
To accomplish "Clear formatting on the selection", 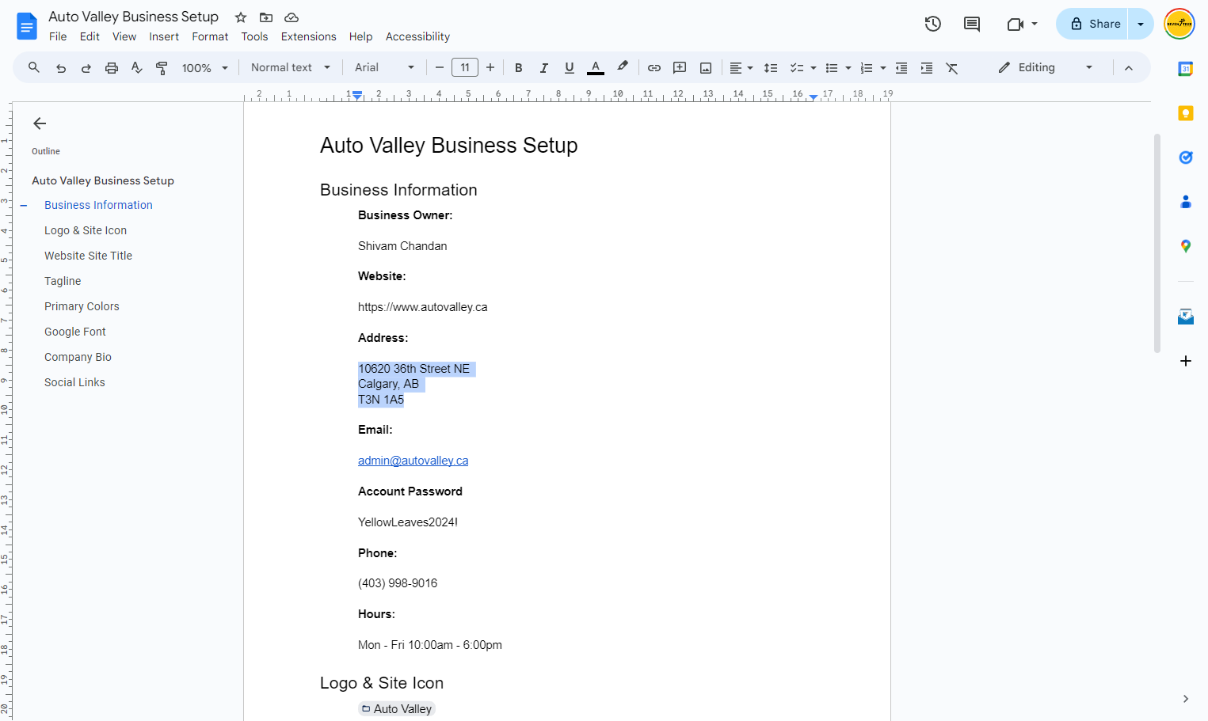I will (x=952, y=68).
